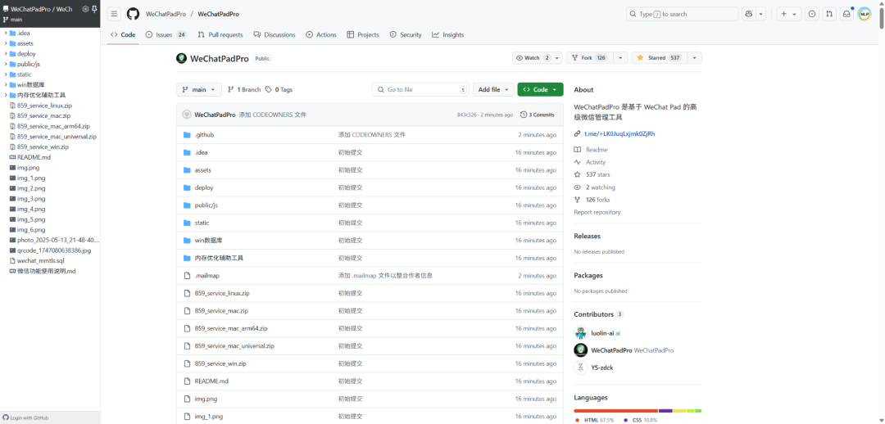
Task: View the 537 stars link
Action: click(x=597, y=175)
